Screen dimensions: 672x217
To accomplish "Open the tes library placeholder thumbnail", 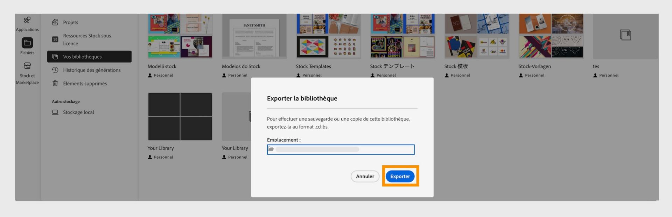I will (x=625, y=36).
